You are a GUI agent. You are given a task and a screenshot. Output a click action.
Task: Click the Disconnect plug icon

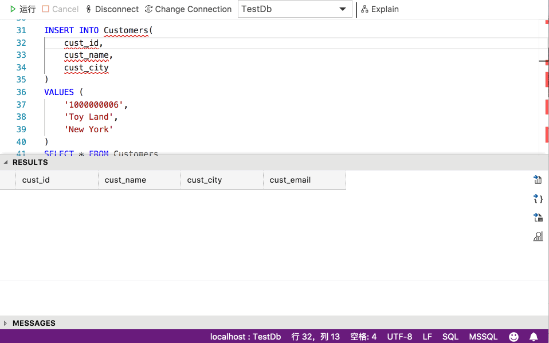[89, 9]
